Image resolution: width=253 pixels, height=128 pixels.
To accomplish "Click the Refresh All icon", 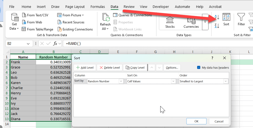I will click(105, 17).
